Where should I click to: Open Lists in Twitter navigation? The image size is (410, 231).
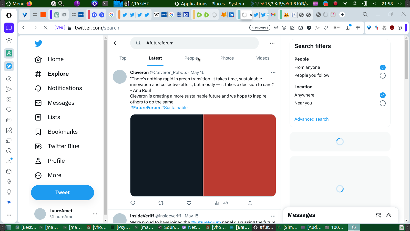(x=47, y=117)
